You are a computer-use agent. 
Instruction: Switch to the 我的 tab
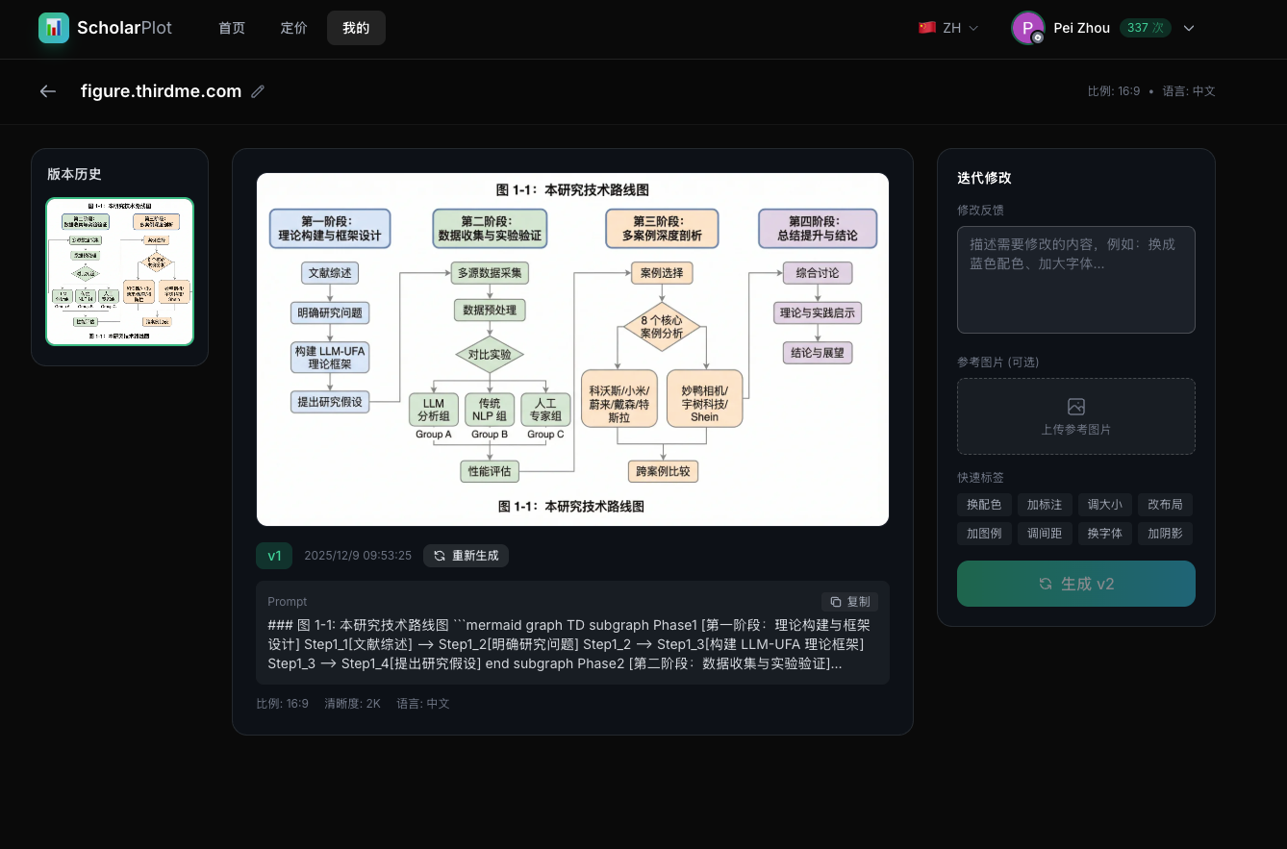[356, 28]
